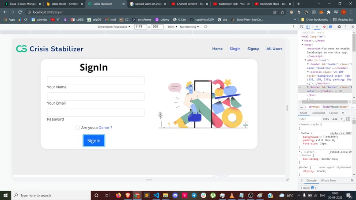The height and width of the screenshot is (200, 356).
Task: Open Firefox from the taskbar
Action: (118, 196)
